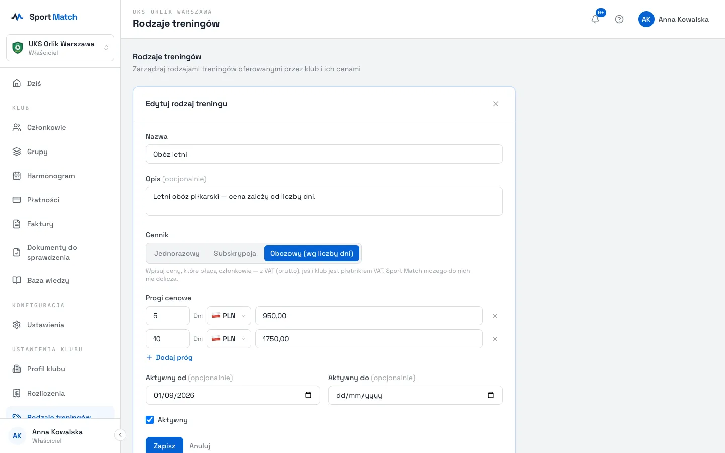Open currency dropdown for the 5-day tier
Image resolution: width=725 pixels, height=453 pixels.
coord(229,316)
